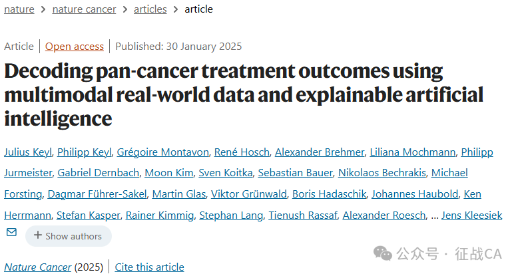Expand the Show authors button
Viewport: 518px width, 274px height.
(x=69, y=236)
